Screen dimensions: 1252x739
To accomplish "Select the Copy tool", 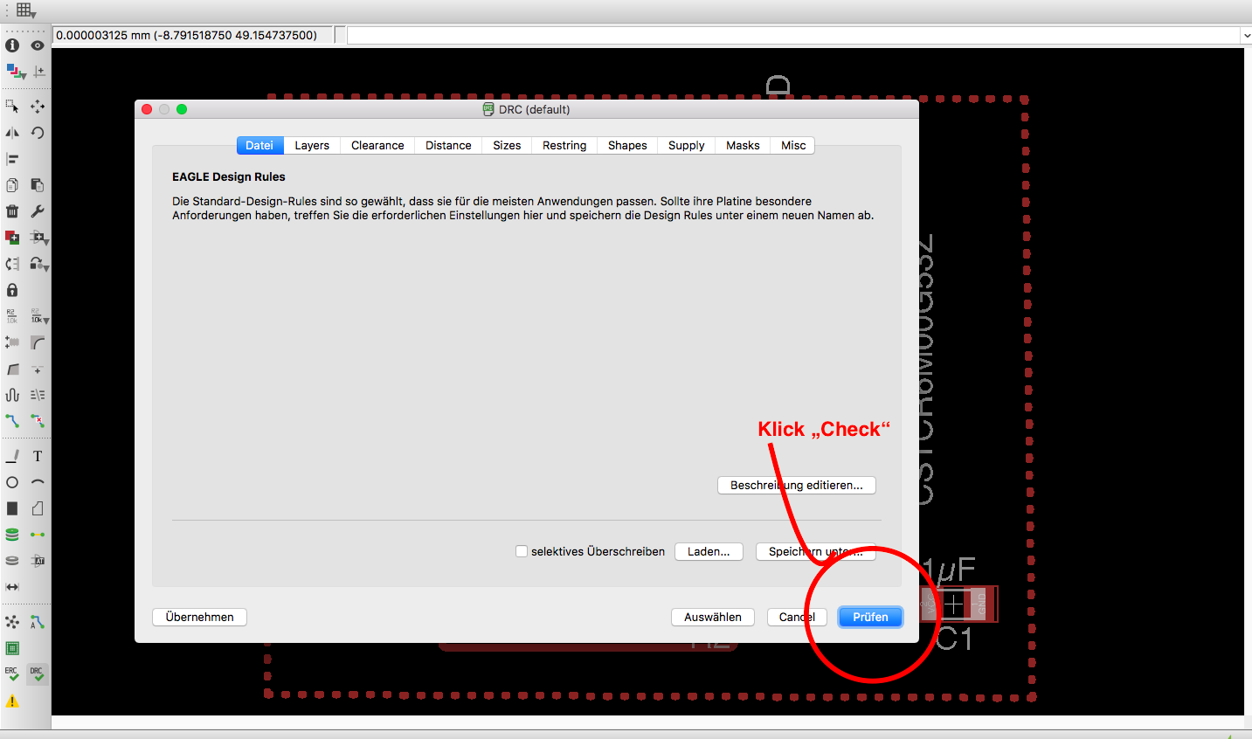I will pos(12,185).
